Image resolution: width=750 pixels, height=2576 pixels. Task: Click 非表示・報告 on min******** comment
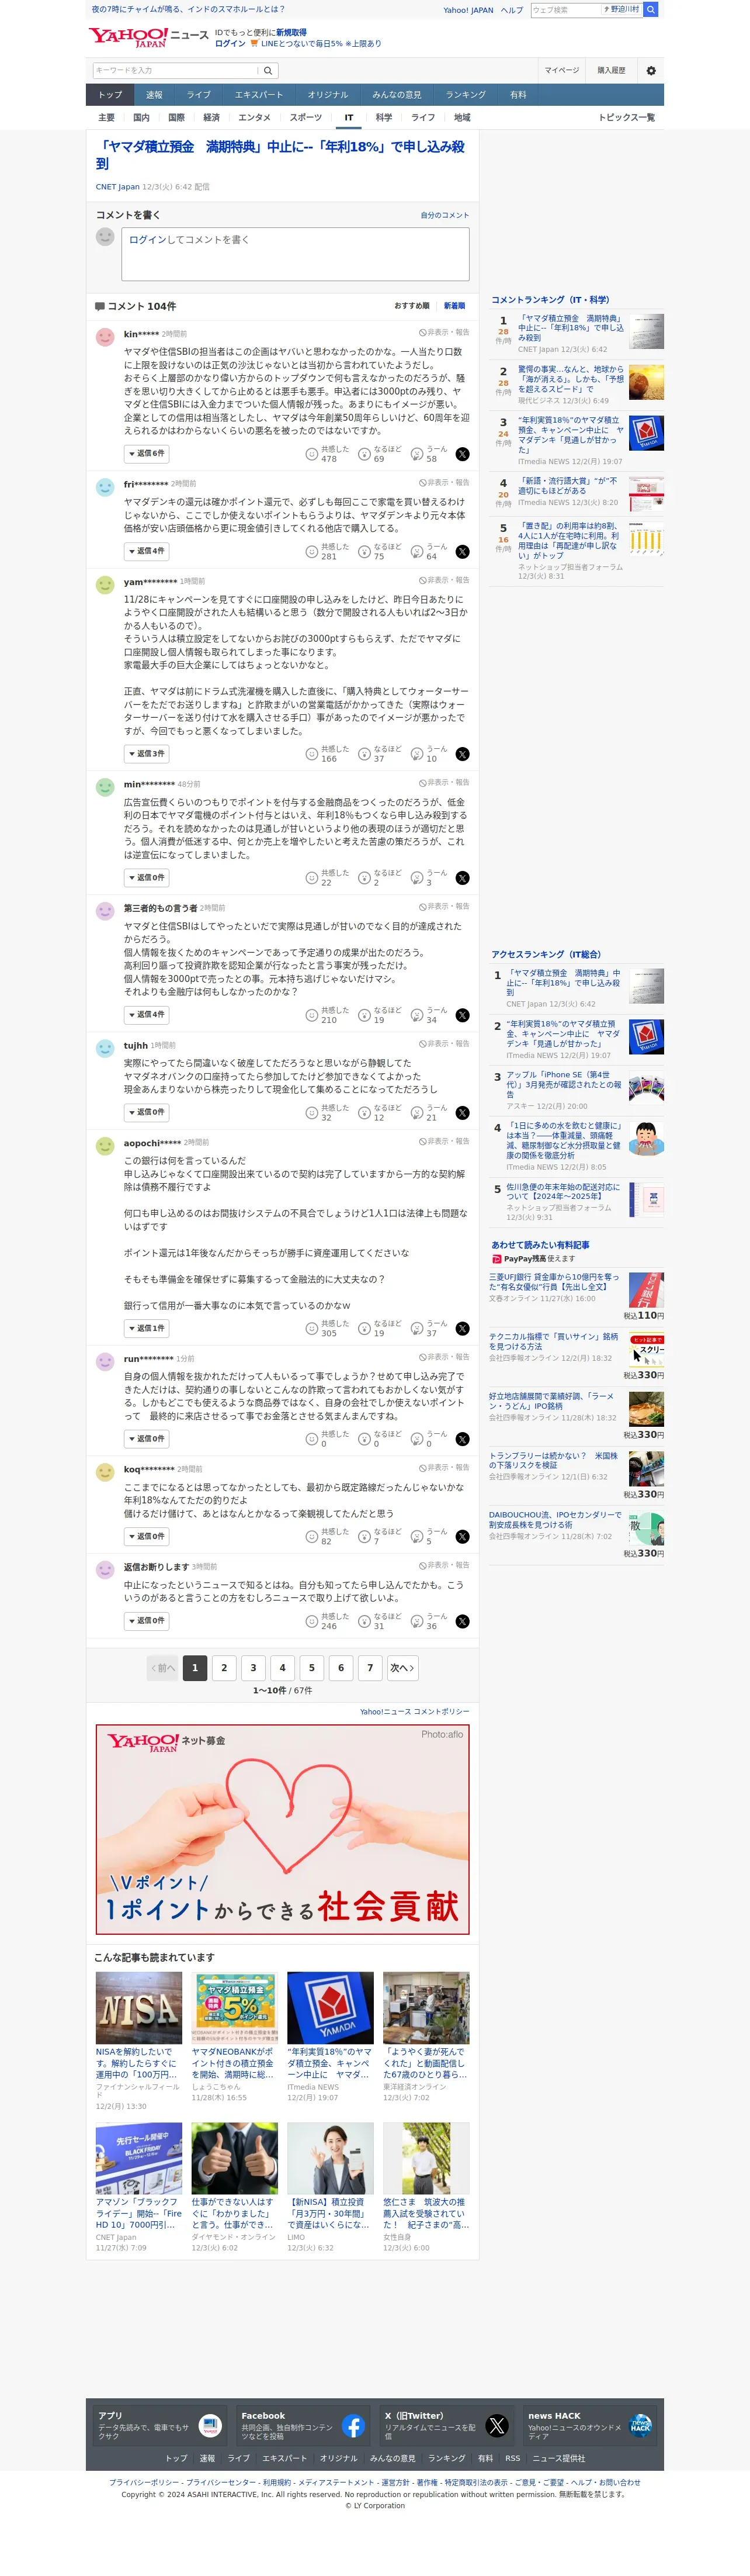point(445,783)
